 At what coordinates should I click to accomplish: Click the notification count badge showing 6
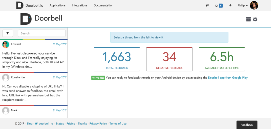click(x=221, y=6)
